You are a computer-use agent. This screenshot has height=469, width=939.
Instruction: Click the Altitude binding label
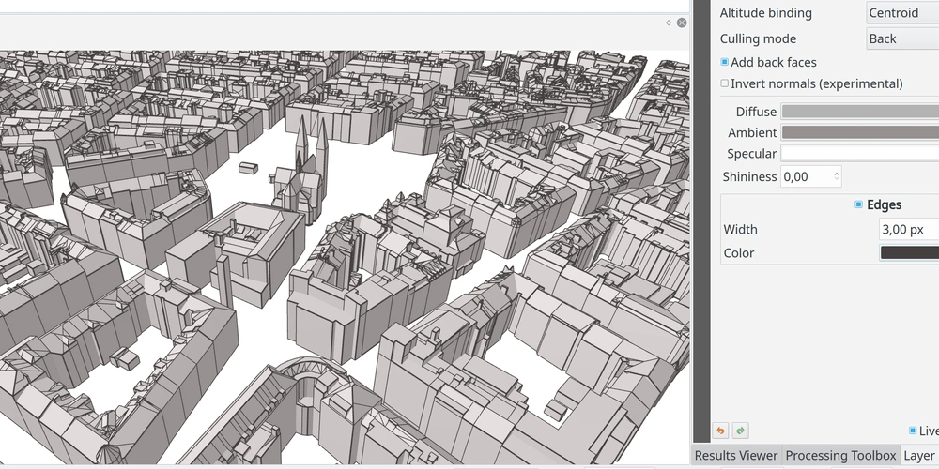click(766, 12)
